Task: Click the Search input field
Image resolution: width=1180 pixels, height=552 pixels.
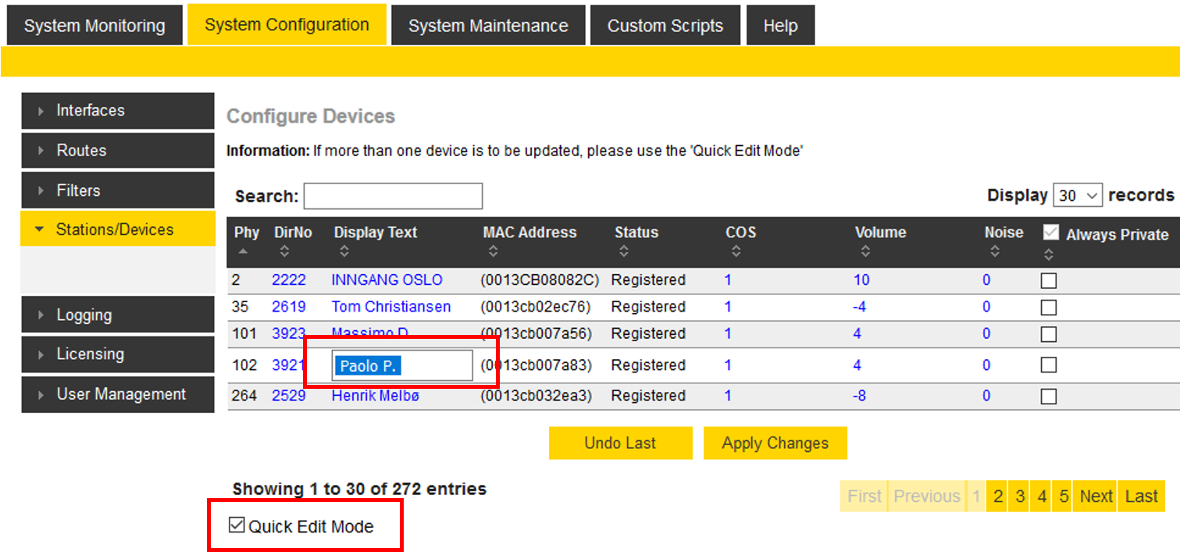Action: tap(393, 196)
